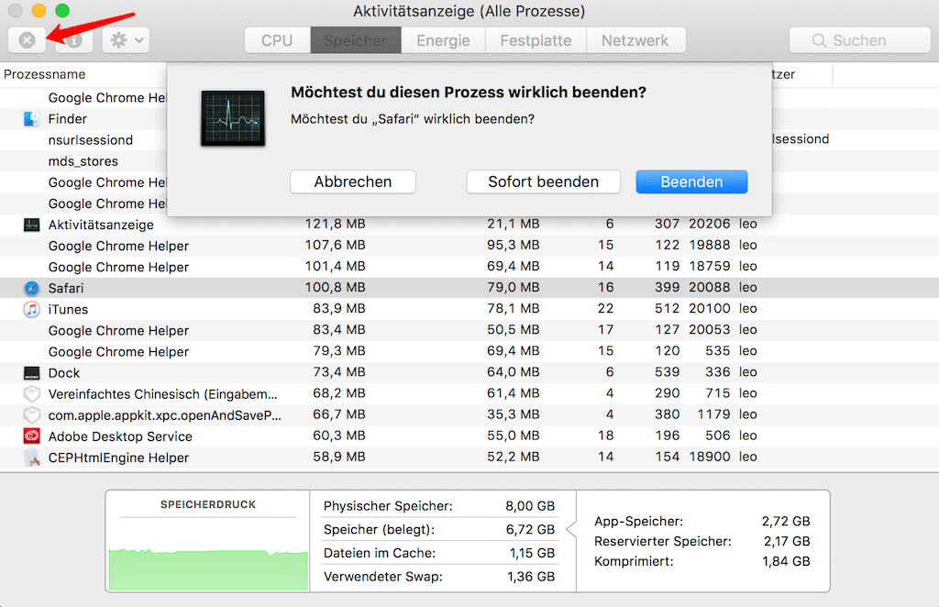Click the Activity Monitor icon in dialog

[233, 118]
